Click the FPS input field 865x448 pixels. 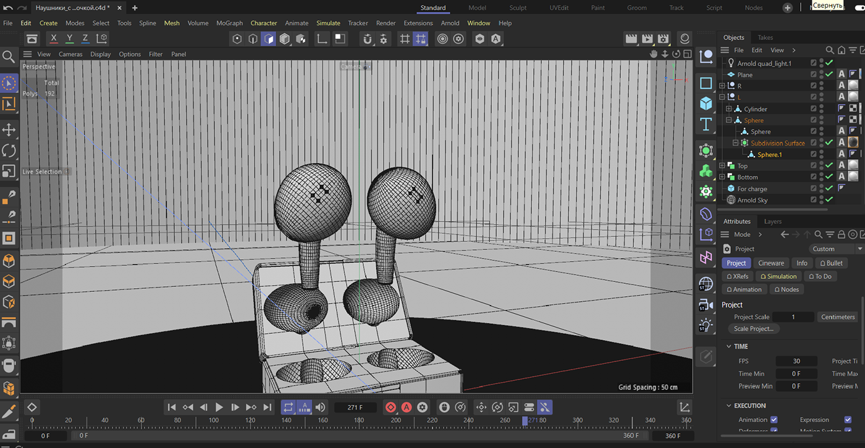pyautogui.click(x=796, y=361)
